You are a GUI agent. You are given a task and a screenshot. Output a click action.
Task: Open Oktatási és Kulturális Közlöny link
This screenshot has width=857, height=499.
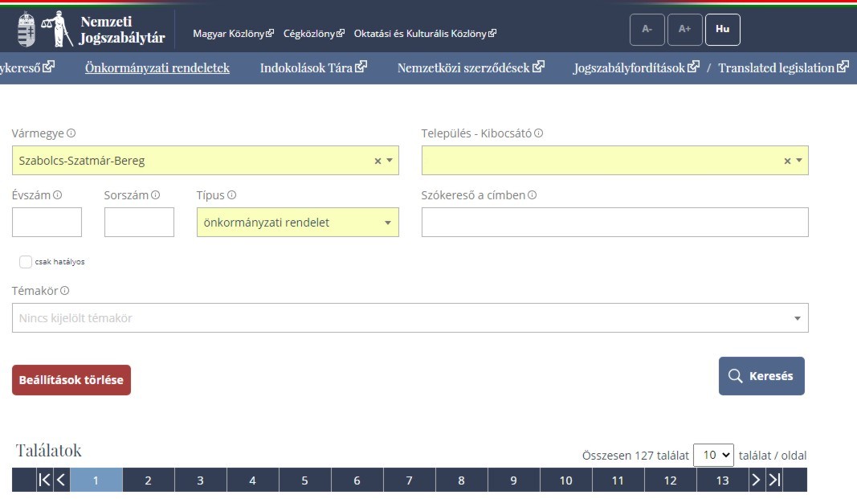[x=425, y=33]
